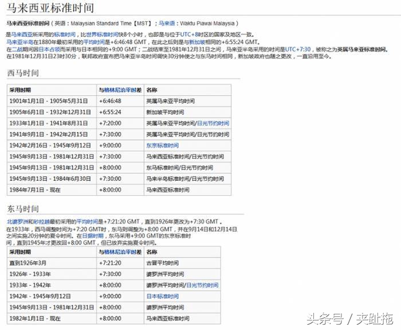
Task: Select cell 1942年 - 1945年9月12日
Action: 52,297
